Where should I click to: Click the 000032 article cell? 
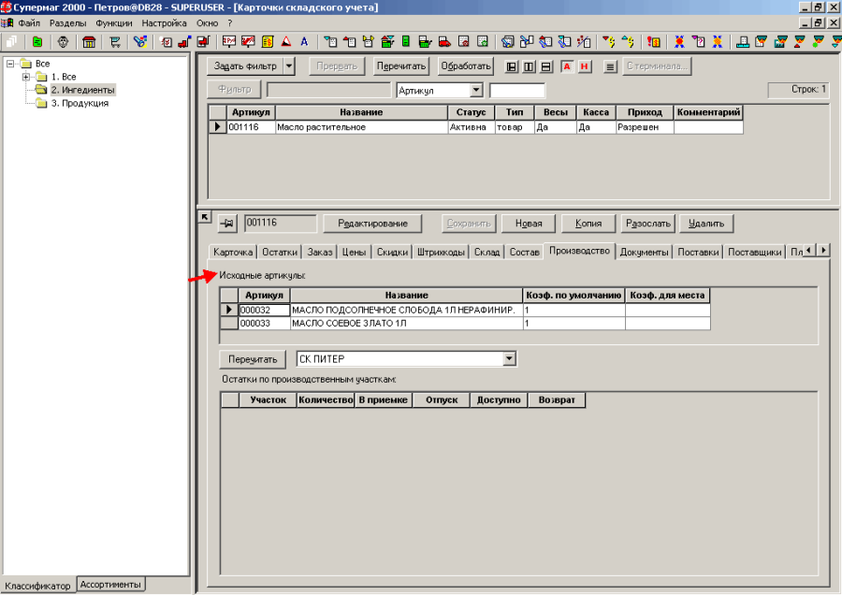[x=264, y=310]
